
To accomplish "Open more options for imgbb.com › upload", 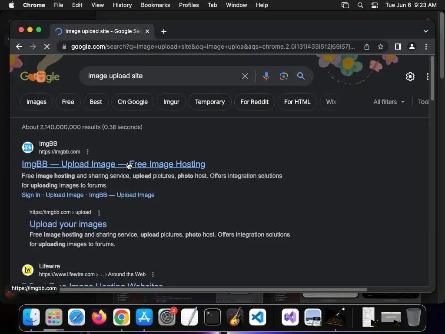I will click(99, 213).
